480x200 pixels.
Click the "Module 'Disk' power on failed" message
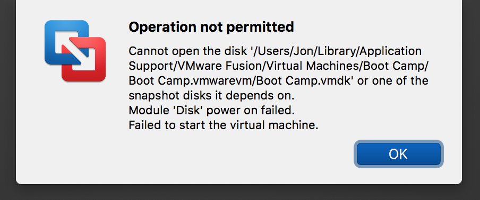click(211, 111)
